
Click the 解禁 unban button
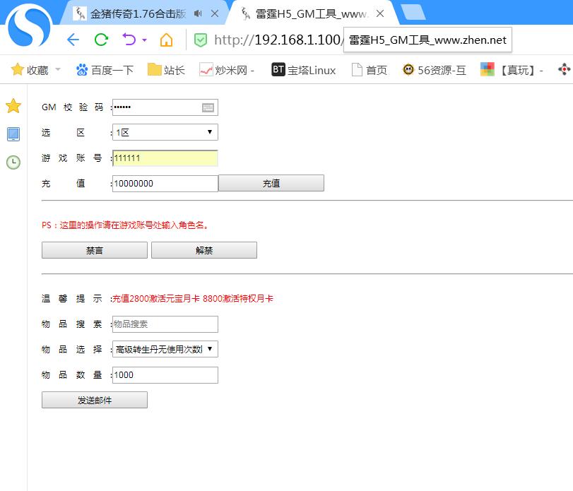tap(203, 250)
